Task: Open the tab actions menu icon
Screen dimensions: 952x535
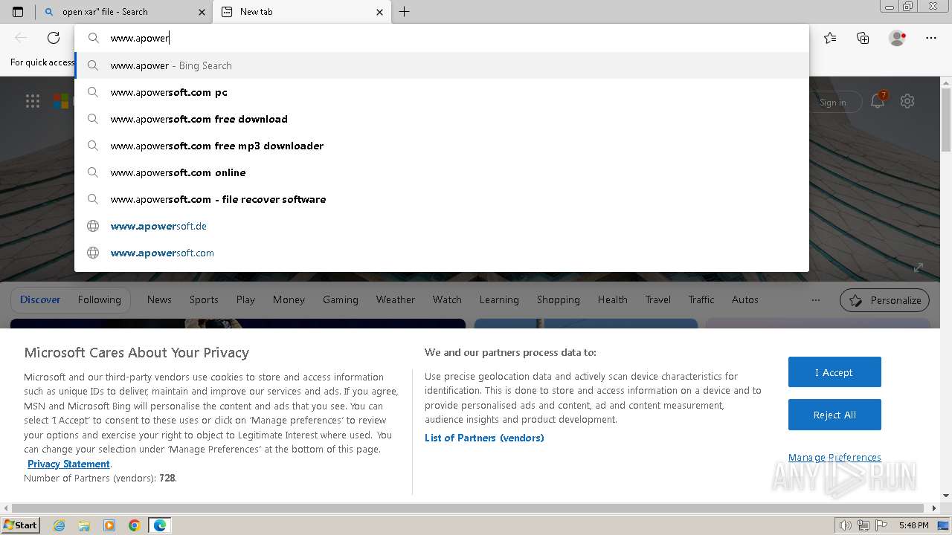Action: click(x=18, y=12)
